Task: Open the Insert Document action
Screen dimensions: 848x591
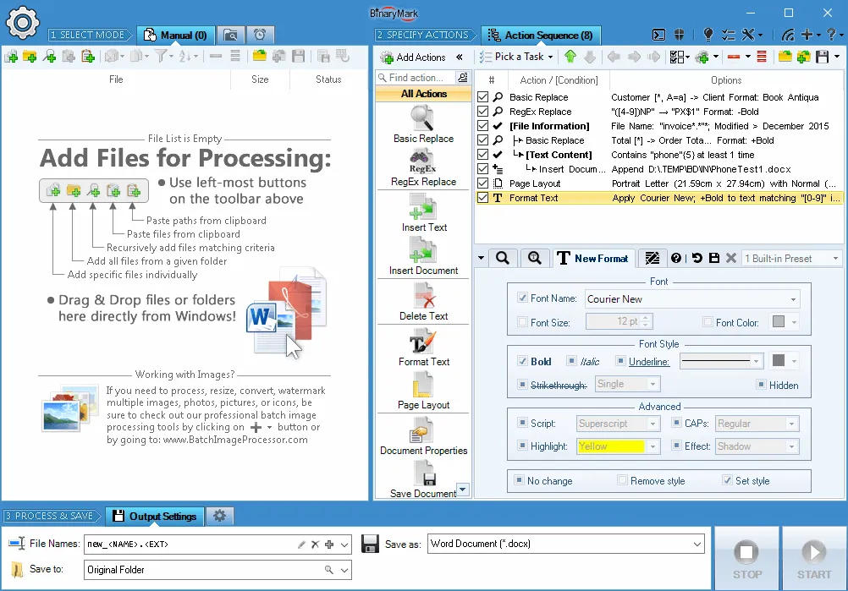Action: tap(422, 256)
